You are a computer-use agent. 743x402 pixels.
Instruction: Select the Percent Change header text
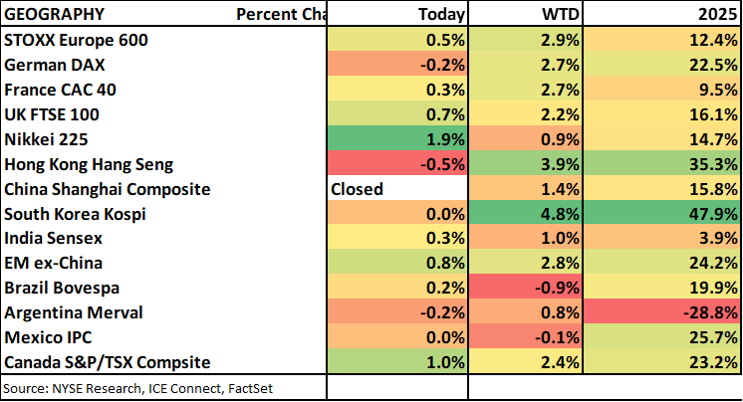(282, 15)
